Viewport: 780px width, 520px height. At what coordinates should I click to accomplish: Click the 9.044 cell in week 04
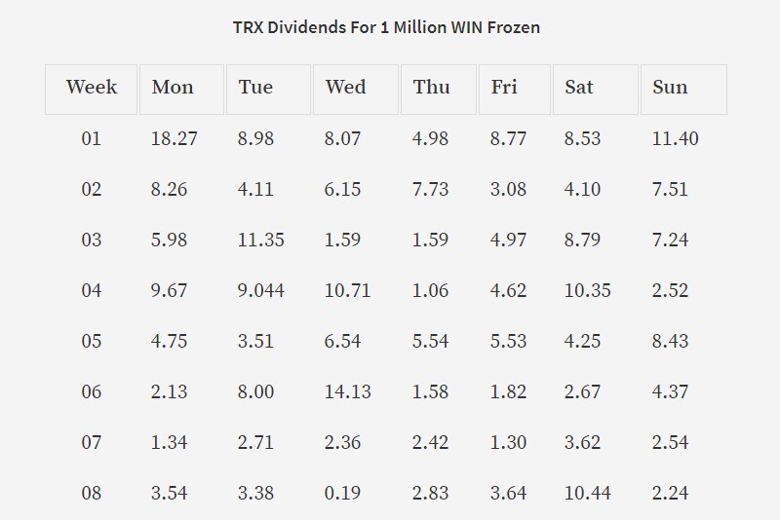point(260,290)
